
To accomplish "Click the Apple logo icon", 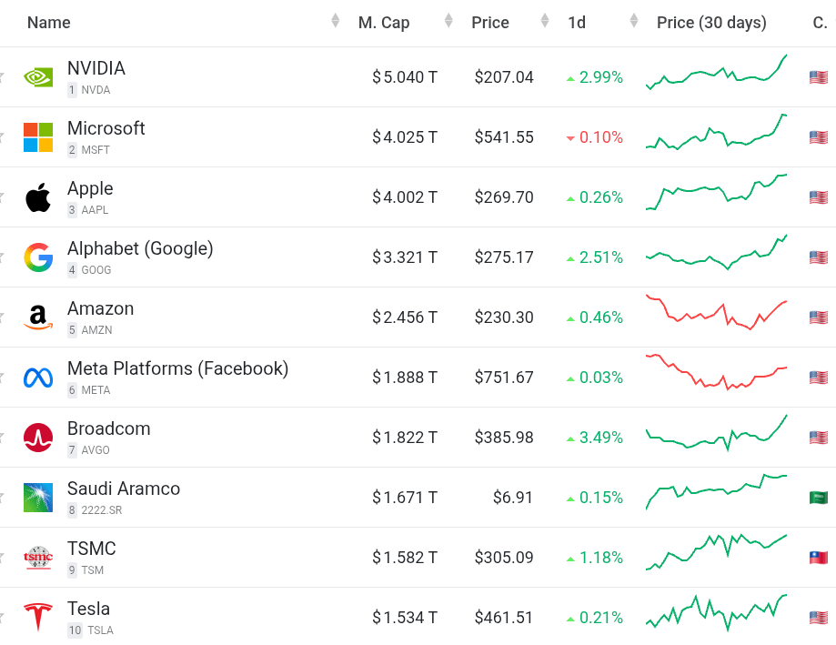I will (38, 197).
